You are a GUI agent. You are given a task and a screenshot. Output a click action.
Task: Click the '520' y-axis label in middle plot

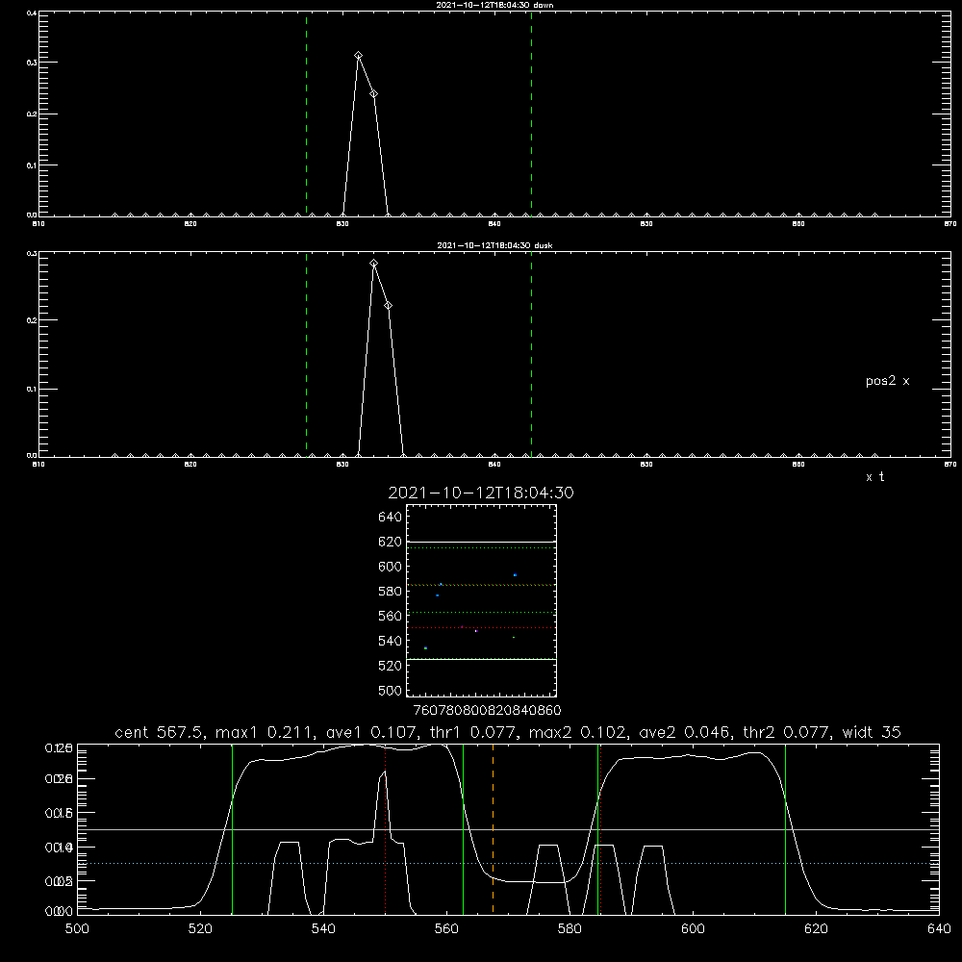(x=391, y=666)
